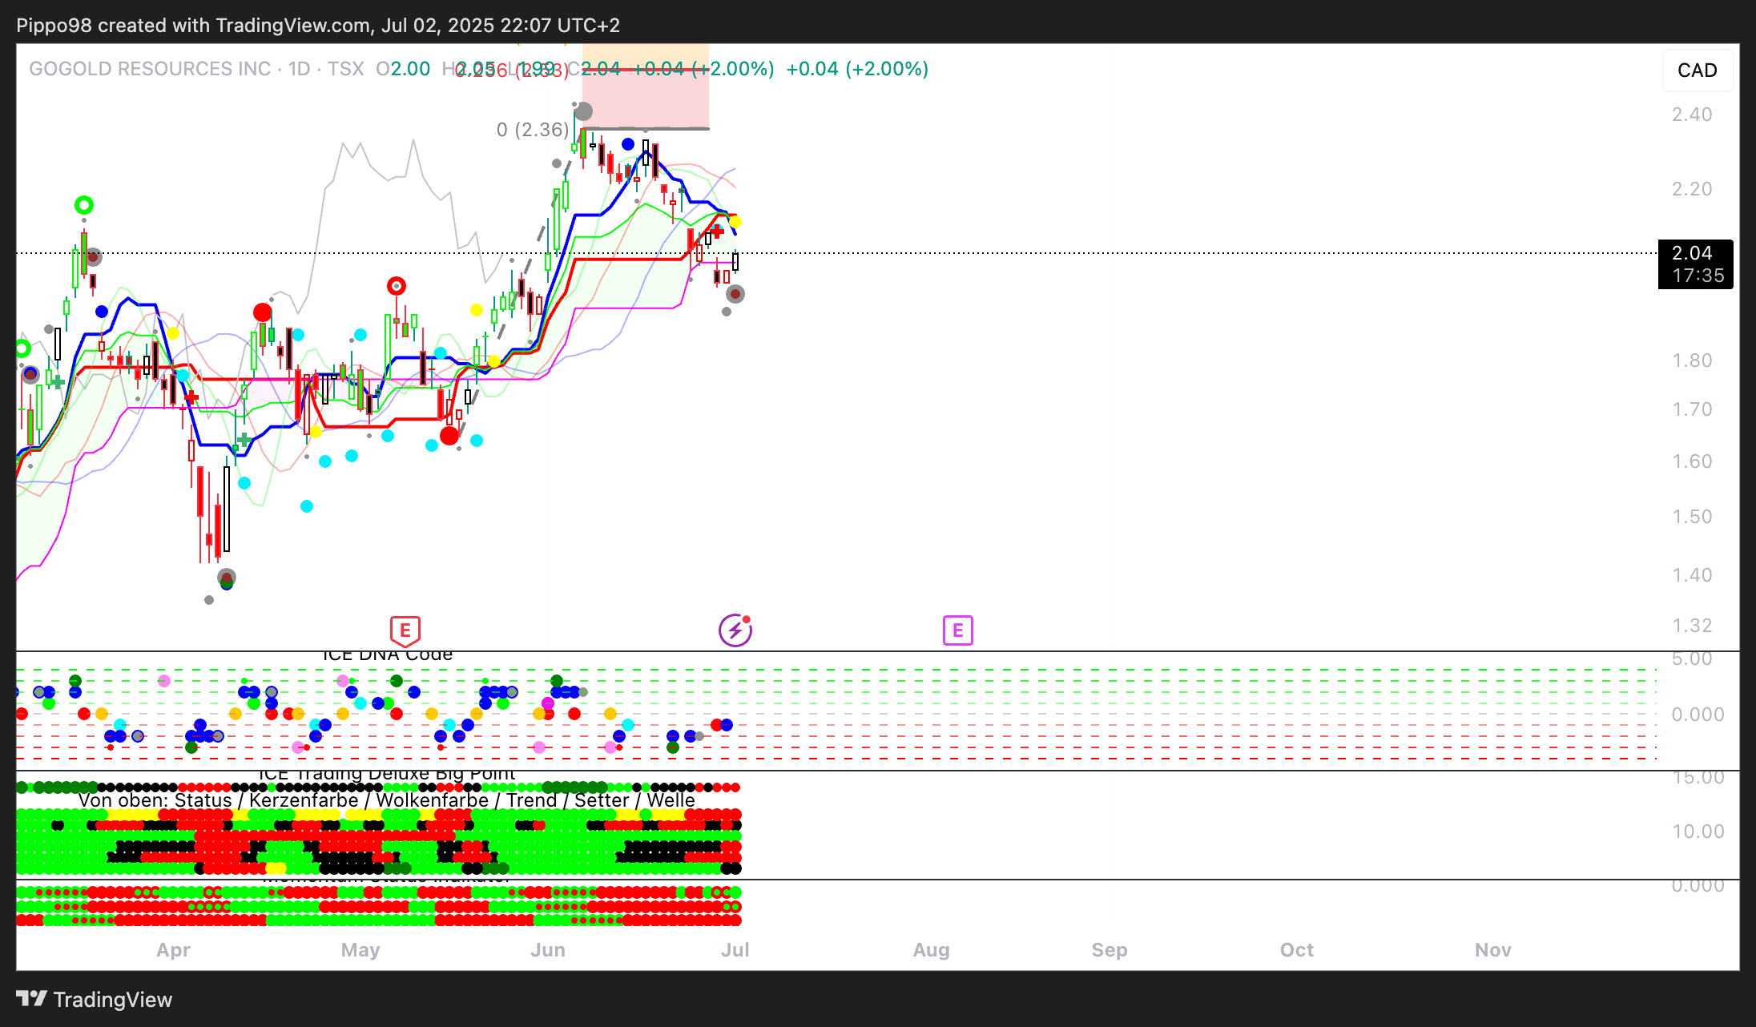Open the CAD currency selector
The image size is (1756, 1027).
(1697, 70)
